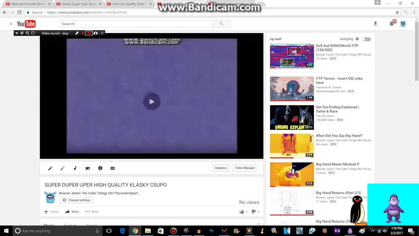
Task: Open YTP Tennis - Insert Old Joke Here
Action: [x=339, y=81]
